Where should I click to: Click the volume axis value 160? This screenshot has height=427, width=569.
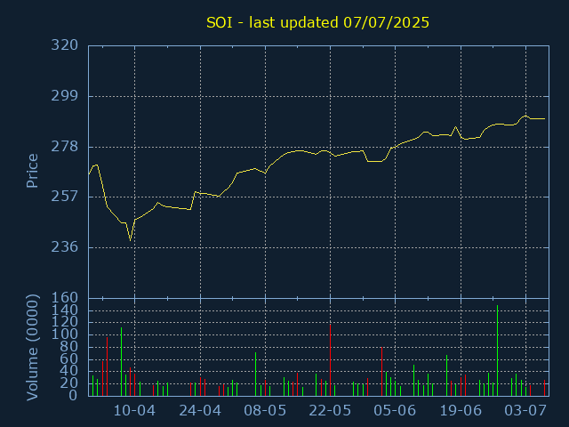(65, 298)
